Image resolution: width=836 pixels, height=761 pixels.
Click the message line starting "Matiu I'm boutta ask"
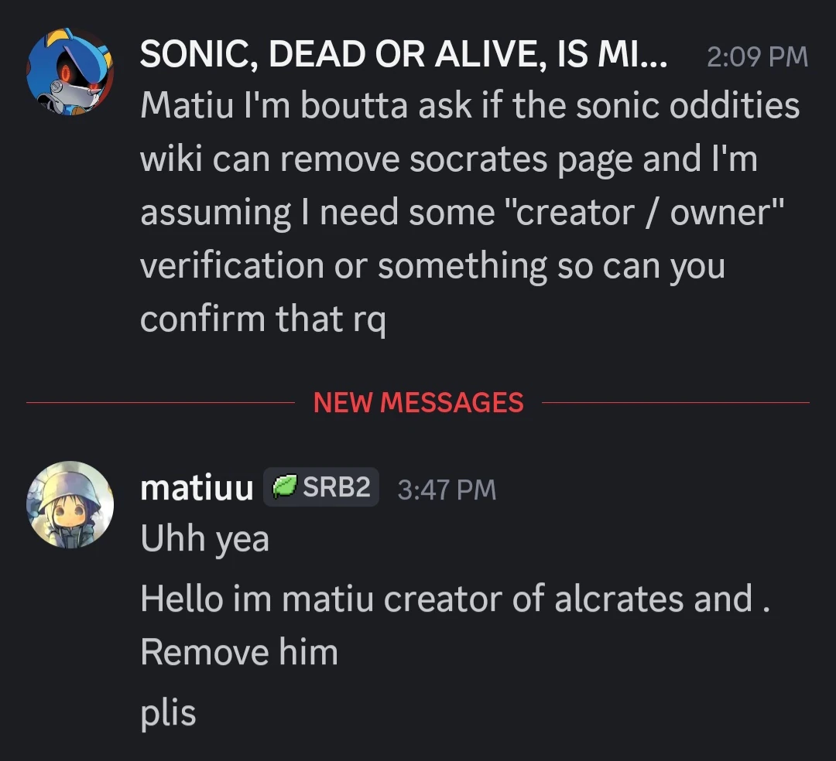click(469, 105)
